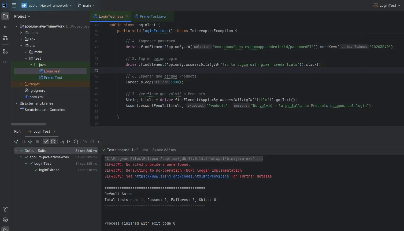Screen dimensions: 404x231
Task: Click java.exe command line fold
Action: pyautogui.click(x=184, y=159)
